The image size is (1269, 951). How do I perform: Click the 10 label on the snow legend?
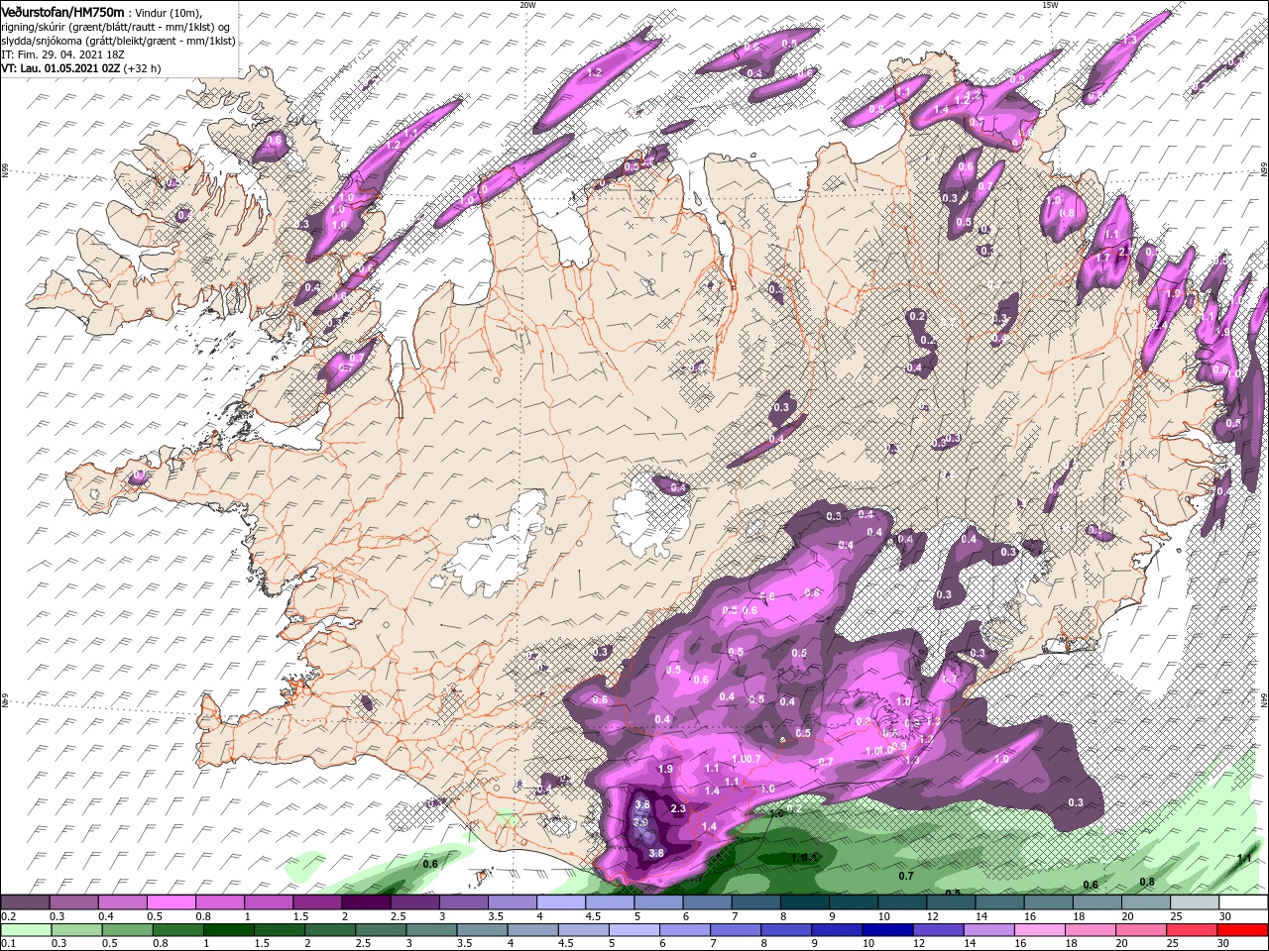pyautogui.click(x=883, y=916)
